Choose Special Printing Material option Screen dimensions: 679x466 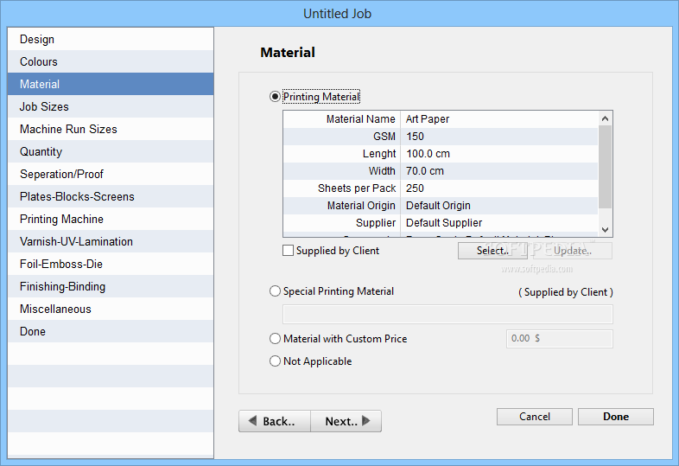(x=275, y=290)
